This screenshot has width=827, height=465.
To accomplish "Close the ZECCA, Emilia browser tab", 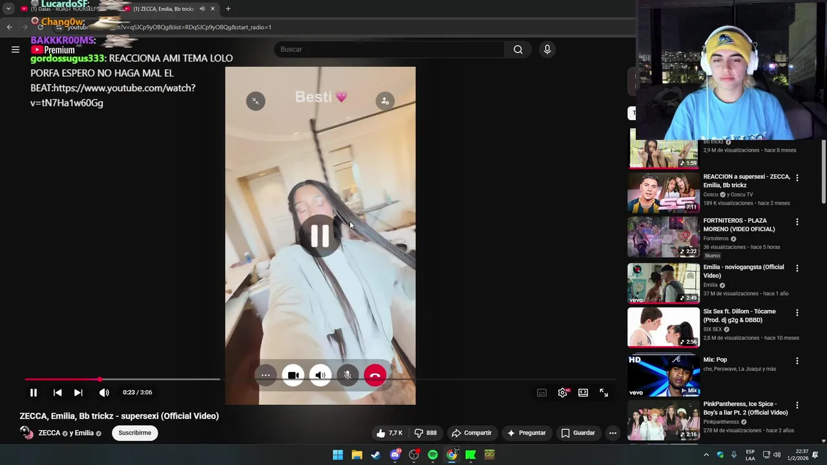I will coord(213,9).
